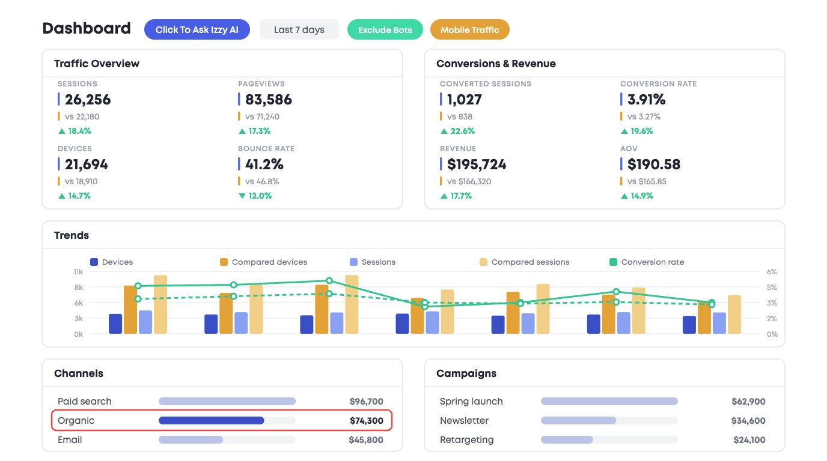827x461 pixels.
Task: Toggle Compared devices legend item
Action: (x=263, y=262)
